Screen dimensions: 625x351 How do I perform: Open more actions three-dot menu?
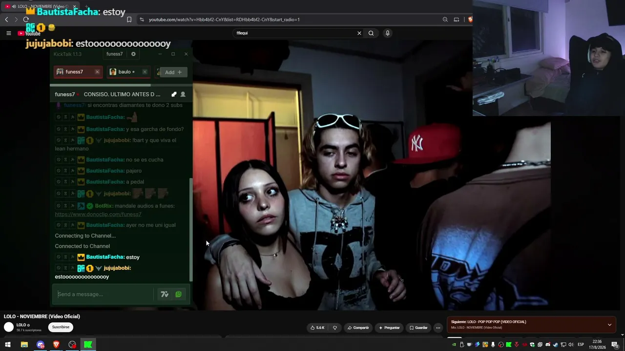pyautogui.click(x=438, y=328)
